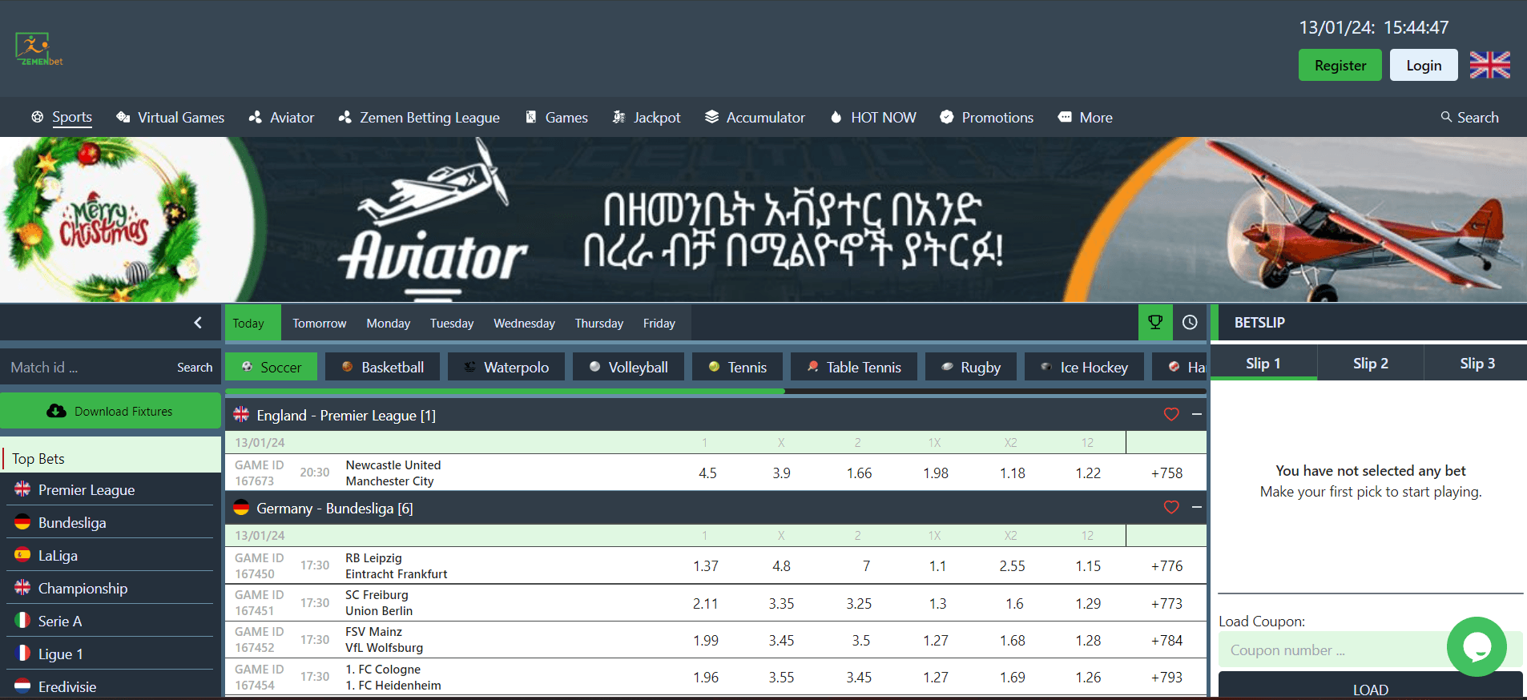Select the Ice Hockey sport filter
The image size is (1527, 700).
tap(1084, 367)
